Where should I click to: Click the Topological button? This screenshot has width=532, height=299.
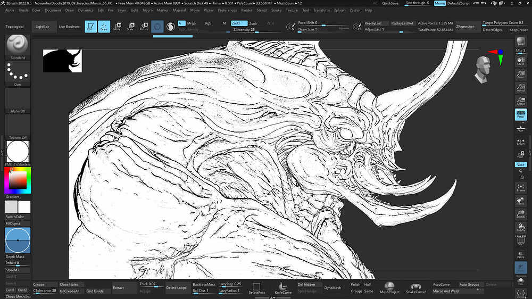click(x=14, y=27)
